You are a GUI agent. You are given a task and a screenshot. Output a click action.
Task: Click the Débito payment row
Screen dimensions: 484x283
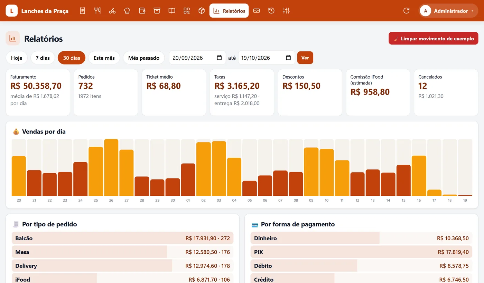[x=361, y=266]
